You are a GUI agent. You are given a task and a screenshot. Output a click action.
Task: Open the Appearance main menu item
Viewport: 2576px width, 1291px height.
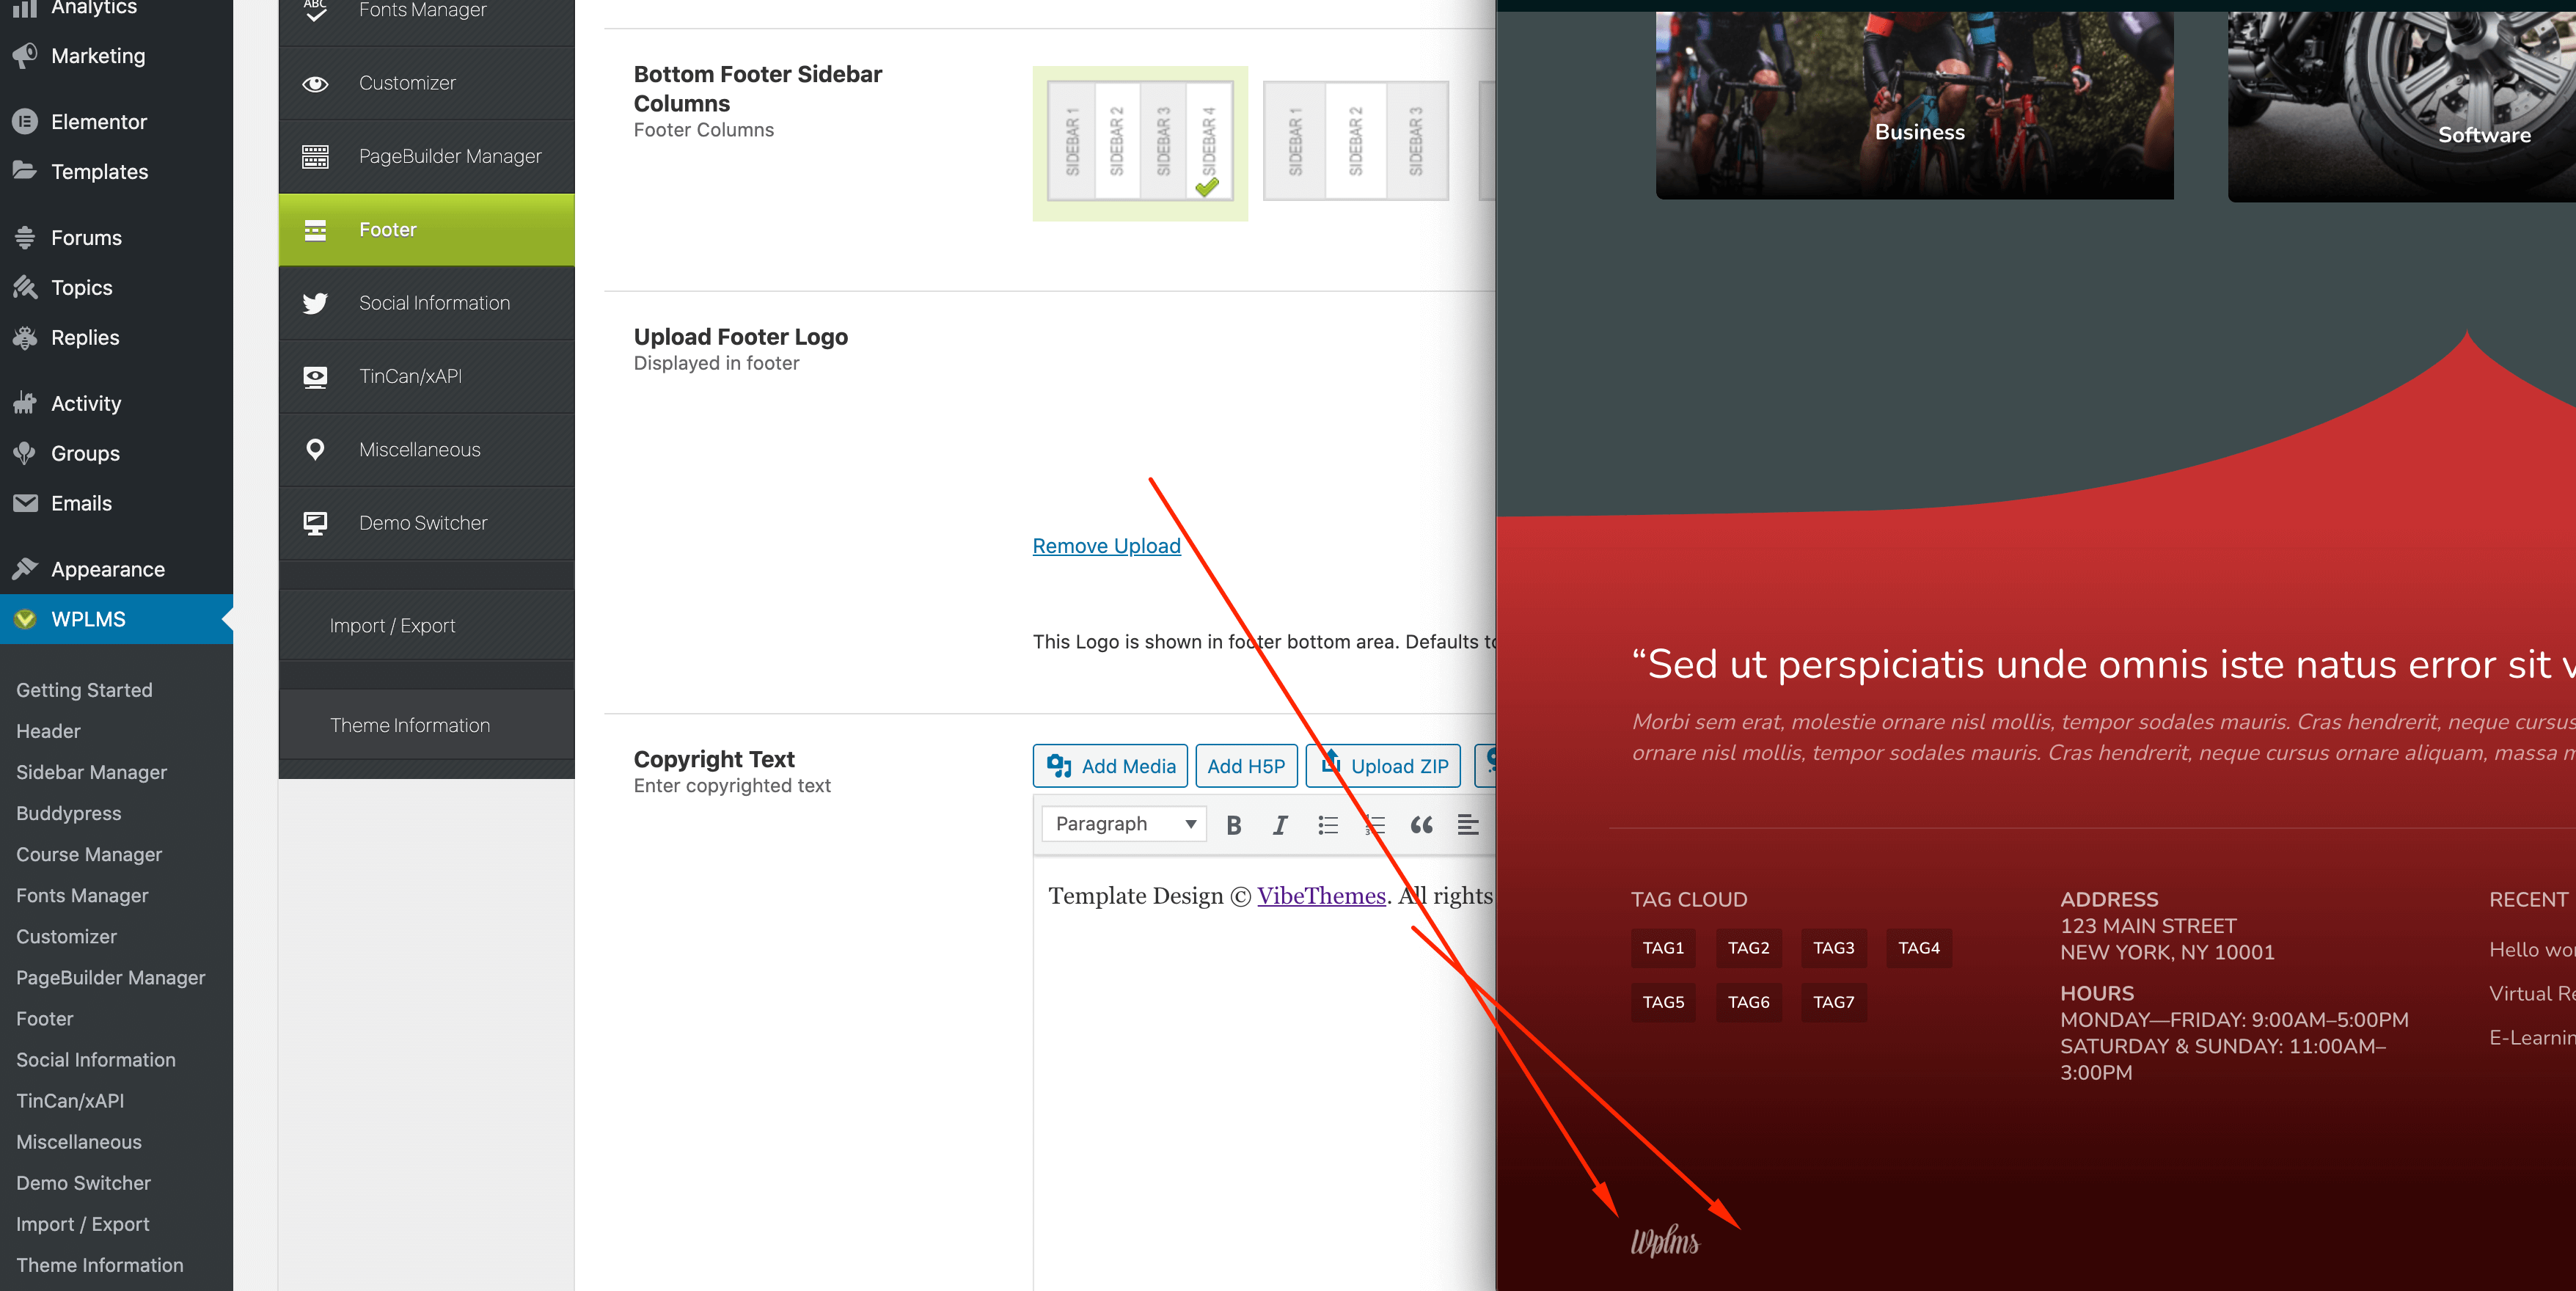pyautogui.click(x=116, y=569)
